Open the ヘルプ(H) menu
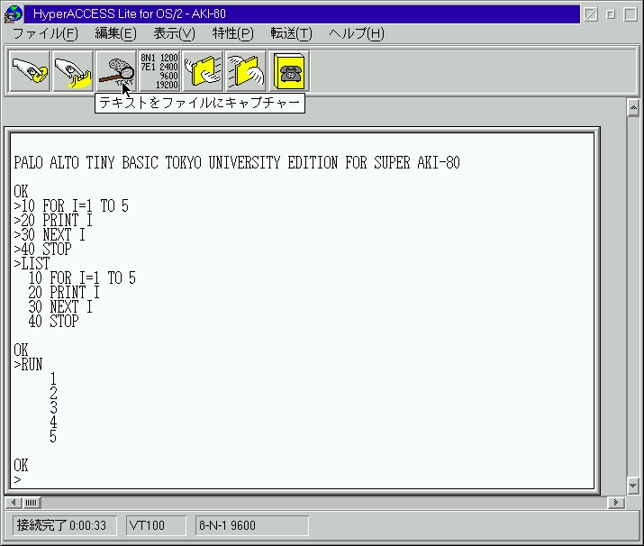The image size is (644, 546). [357, 33]
